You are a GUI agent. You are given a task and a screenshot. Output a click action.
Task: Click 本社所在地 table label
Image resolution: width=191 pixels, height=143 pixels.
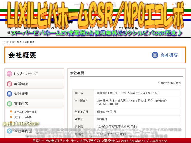(x=81, y=101)
